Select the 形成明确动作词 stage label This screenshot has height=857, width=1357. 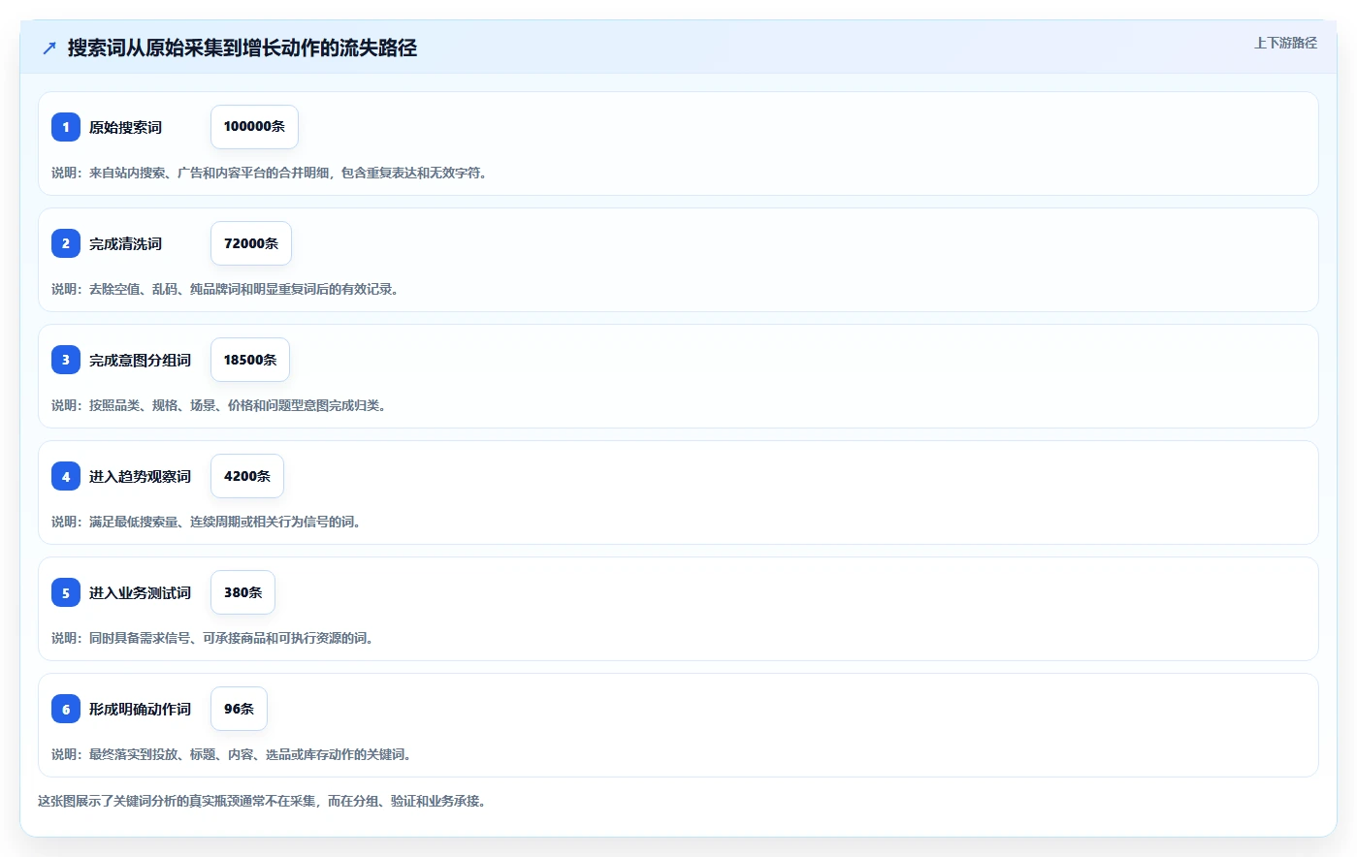click(140, 709)
